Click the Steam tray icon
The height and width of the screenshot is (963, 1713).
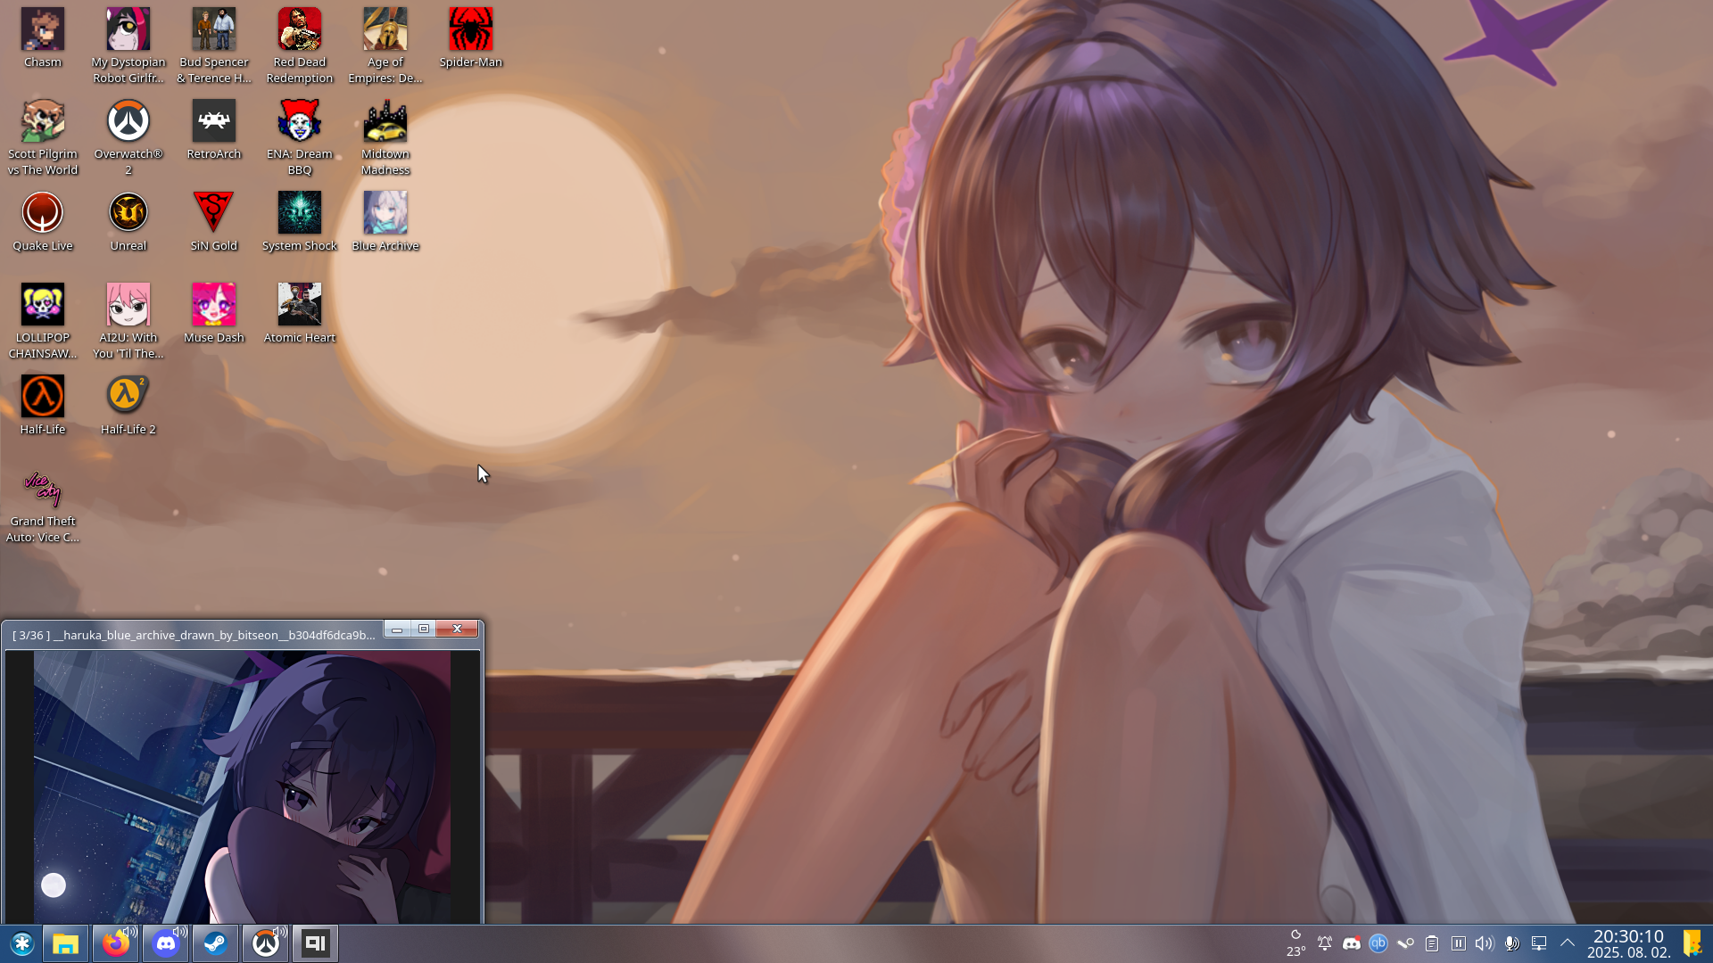click(1405, 943)
